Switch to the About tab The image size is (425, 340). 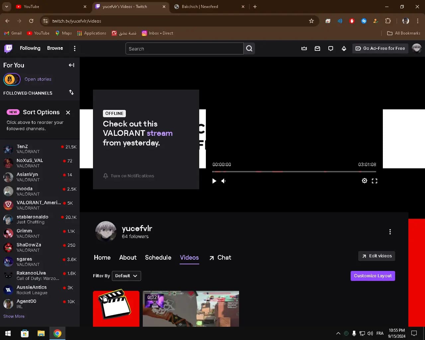pos(128,258)
